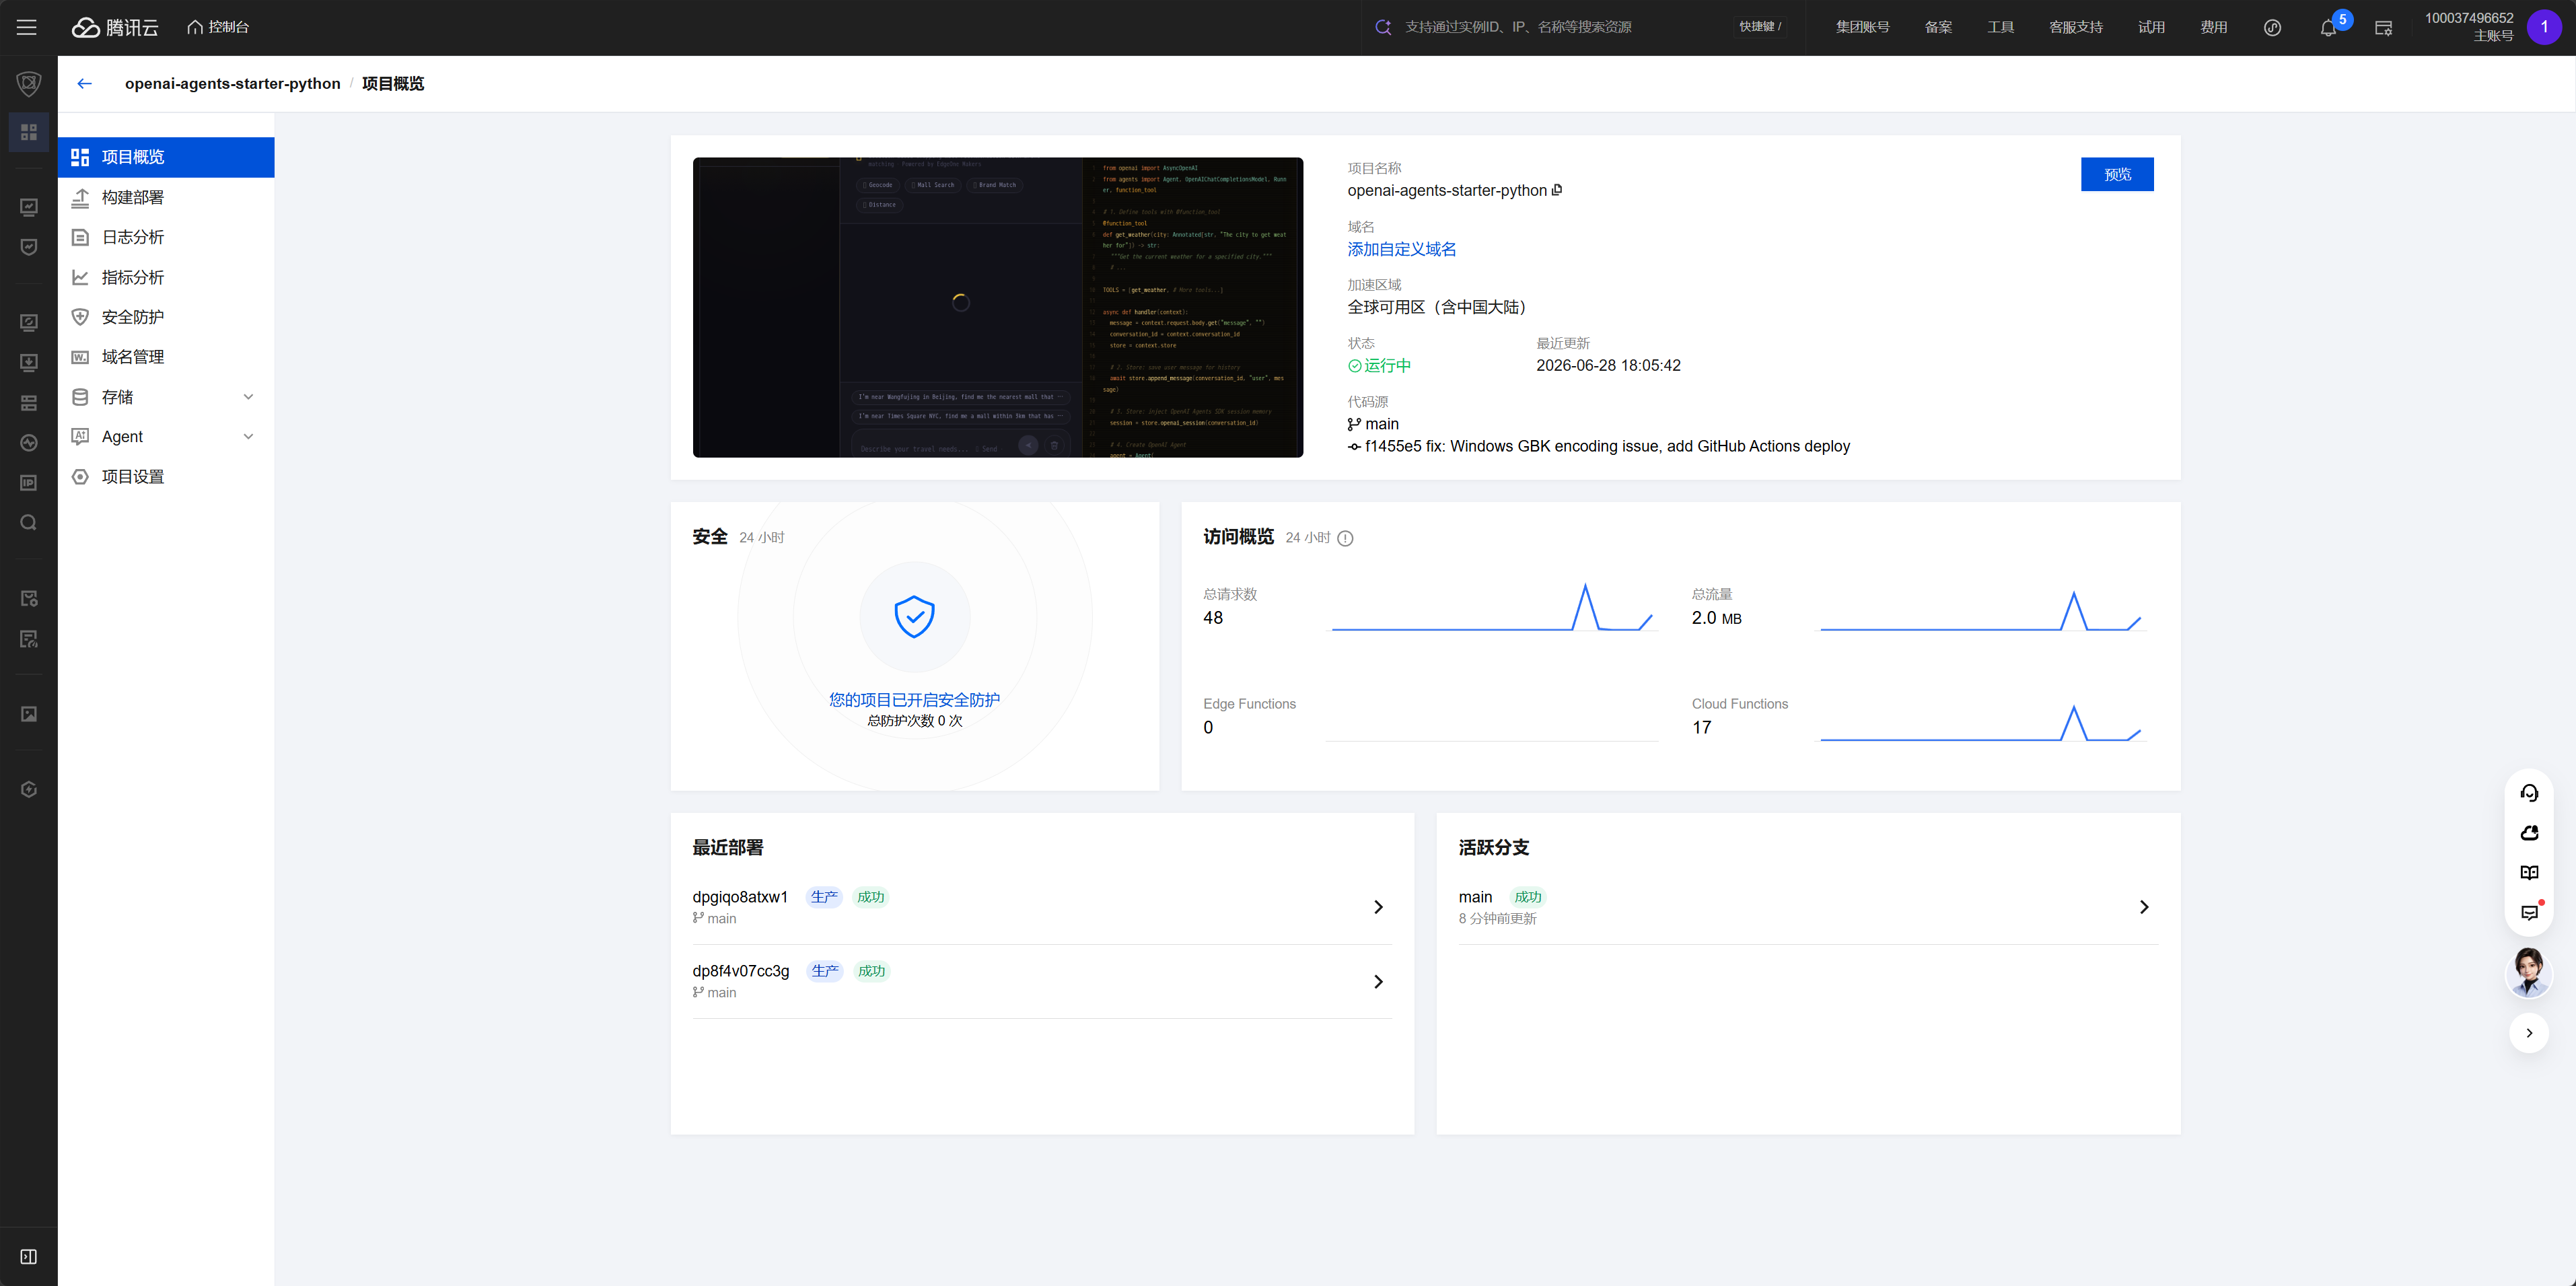The width and height of the screenshot is (2576, 1286).
Task: Open the hamburger main menu
Action: (x=27, y=27)
